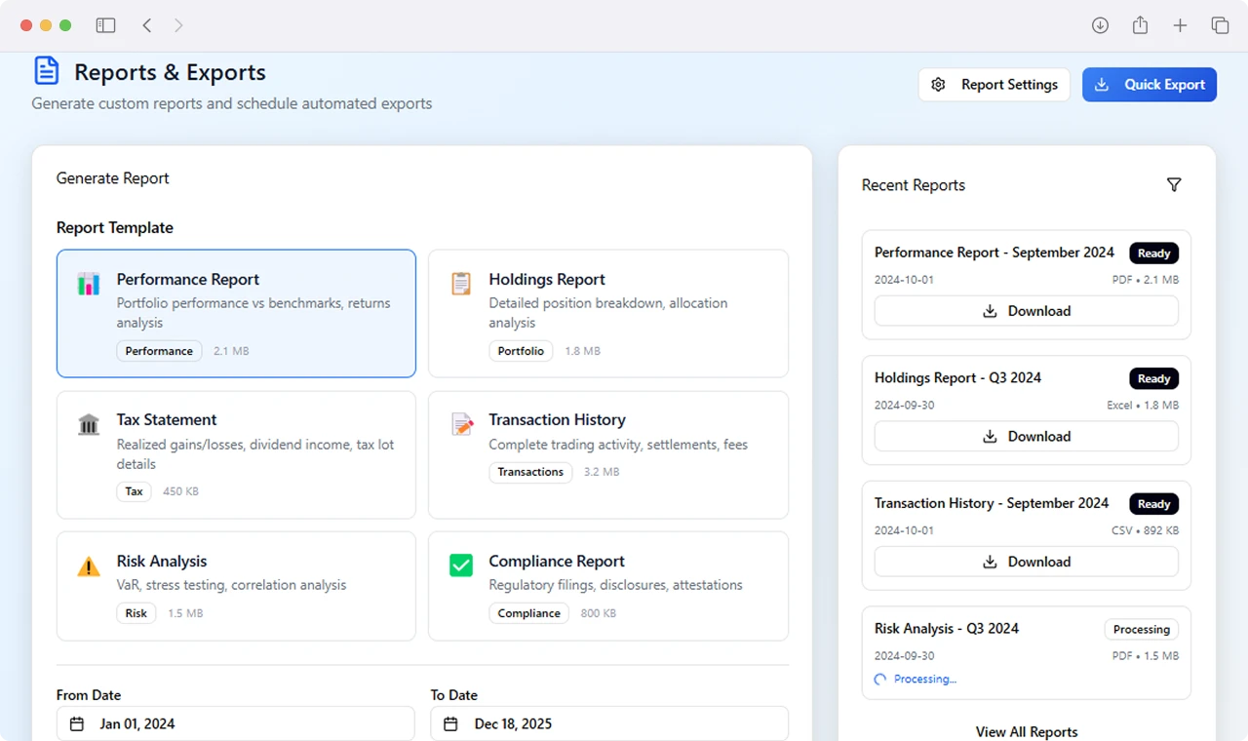Click the browser downloads icon
The height and width of the screenshot is (741, 1248).
coord(1100,25)
